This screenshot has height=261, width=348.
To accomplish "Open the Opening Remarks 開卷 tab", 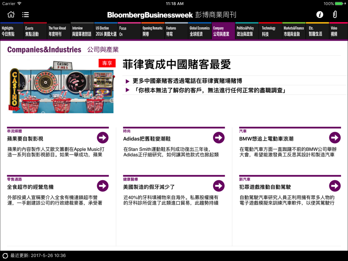I will pos(153,31).
